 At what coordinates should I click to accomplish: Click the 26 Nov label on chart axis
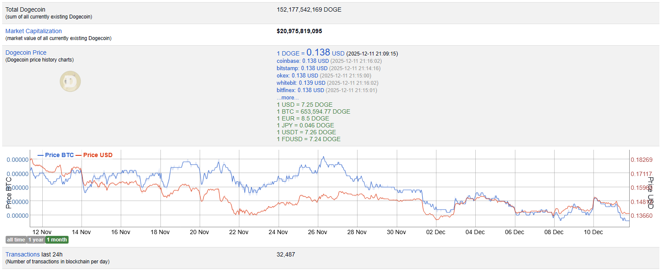click(317, 232)
